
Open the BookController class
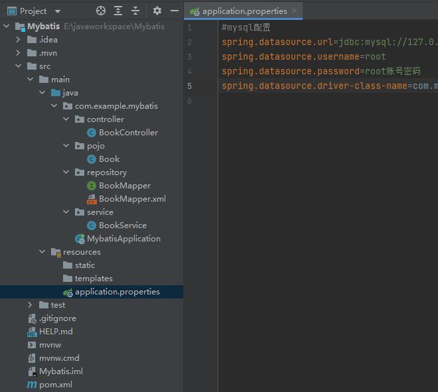pos(128,133)
